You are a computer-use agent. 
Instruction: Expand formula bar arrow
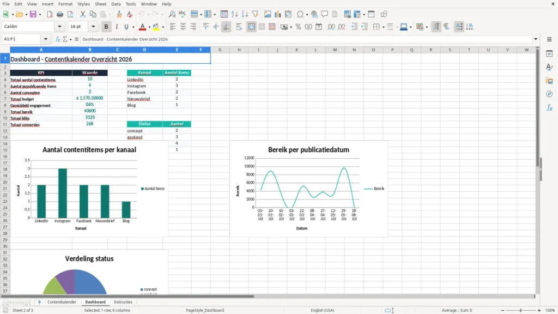pyautogui.click(x=536, y=39)
